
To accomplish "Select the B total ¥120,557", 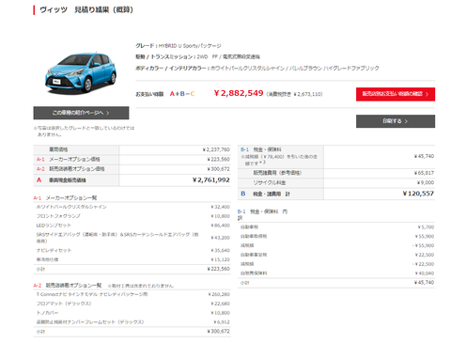I will point(418,194).
